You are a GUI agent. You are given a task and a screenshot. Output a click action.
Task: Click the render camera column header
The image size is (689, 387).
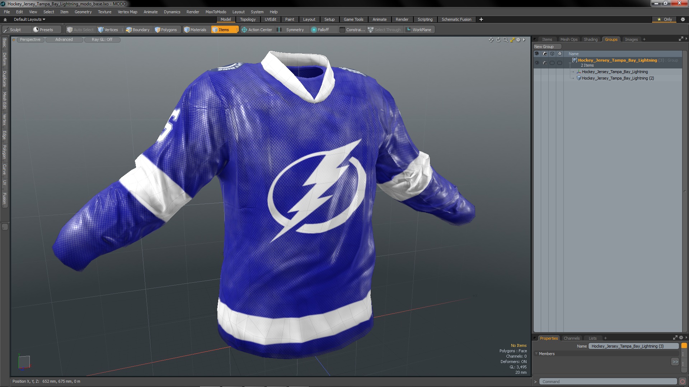(x=545, y=54)
